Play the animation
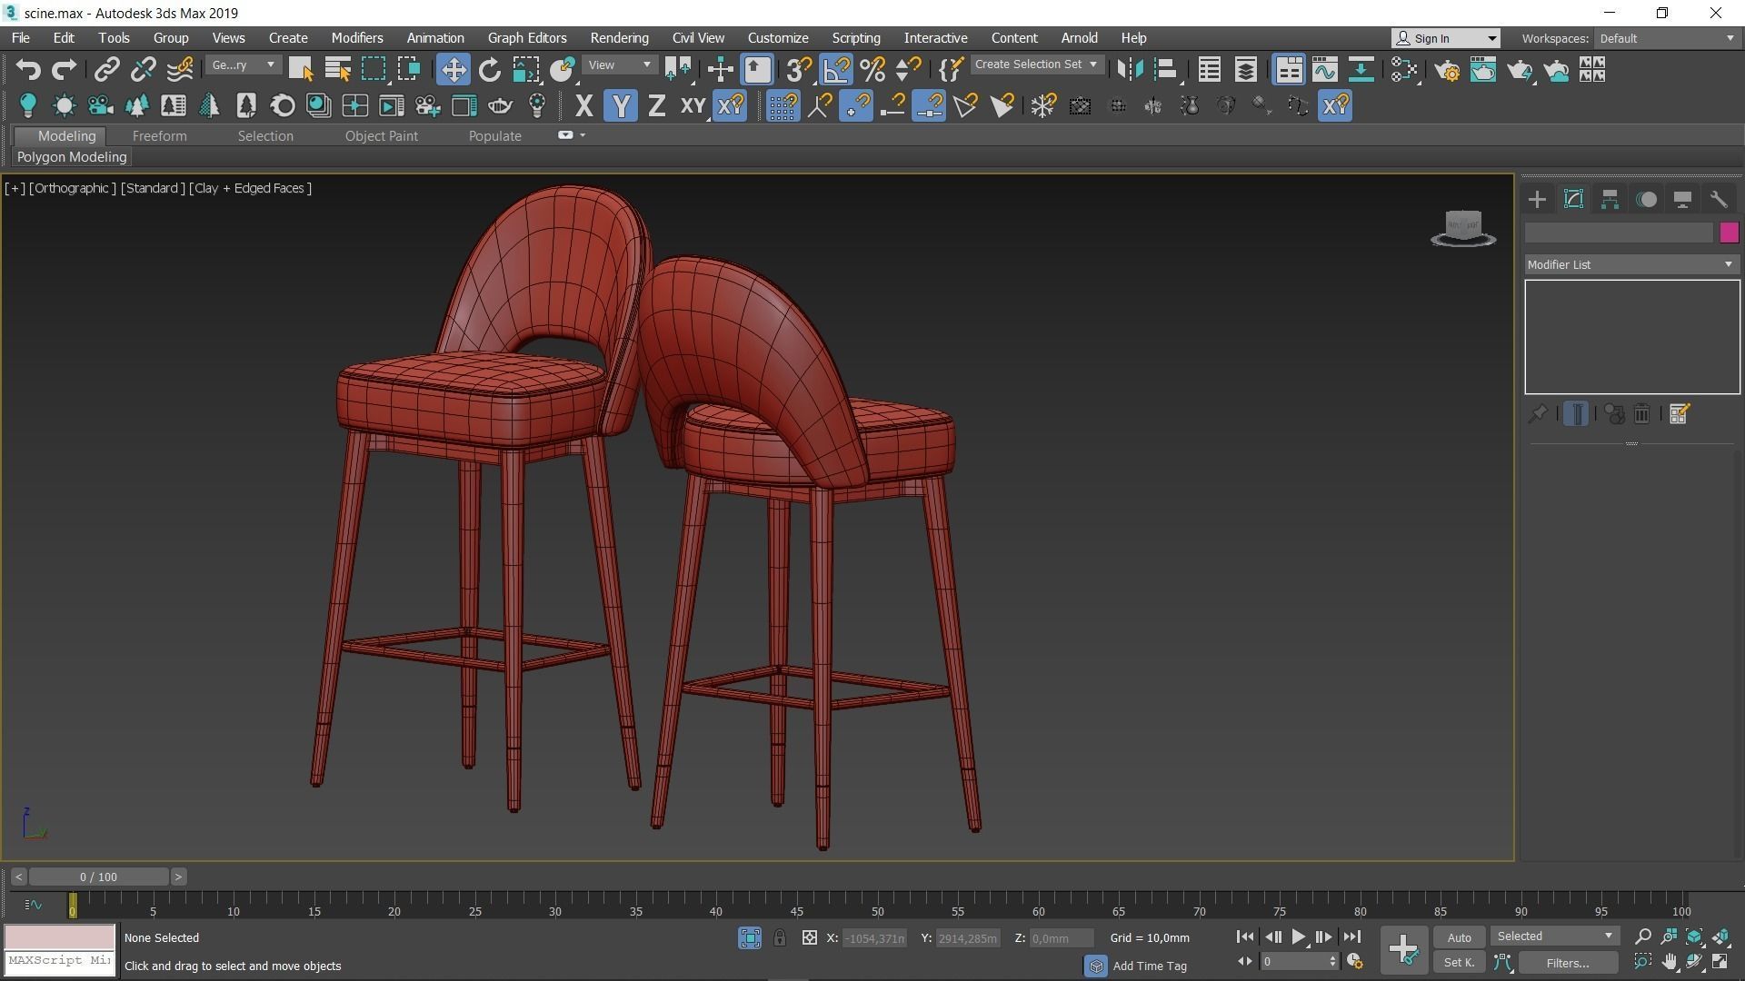Viewport: 1745px width, 981px height. 1298,937
